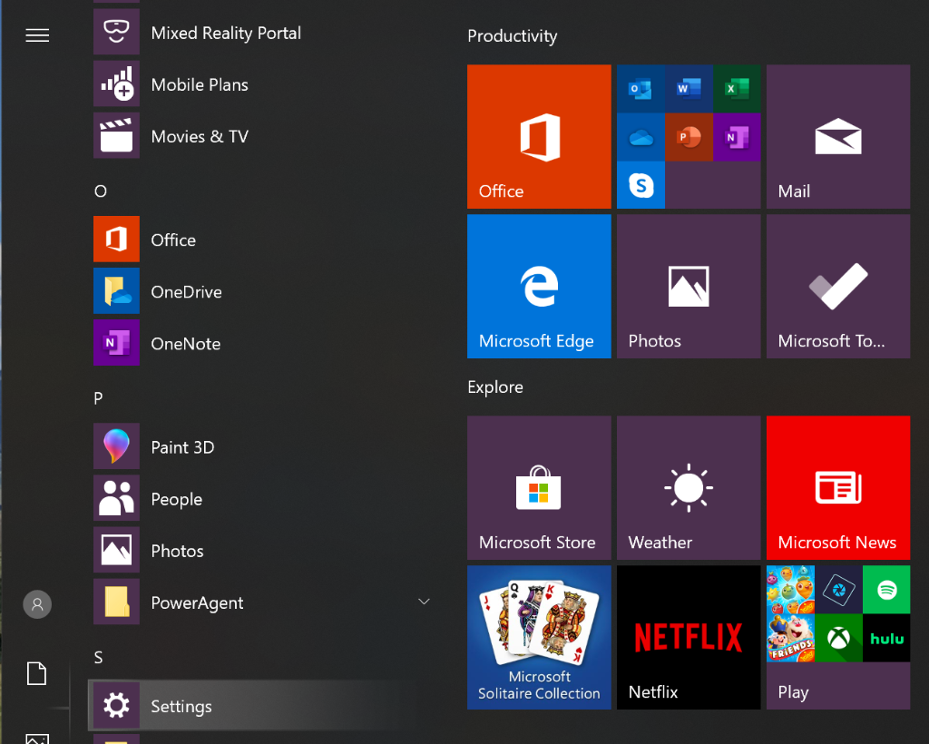The image size is (929, 744).
Task: Launch the Microsoft Solitaire Collection tile
Action: [x=539, y=637]
